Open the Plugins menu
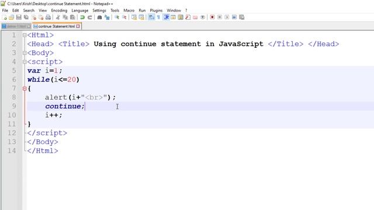 [156, 10]
